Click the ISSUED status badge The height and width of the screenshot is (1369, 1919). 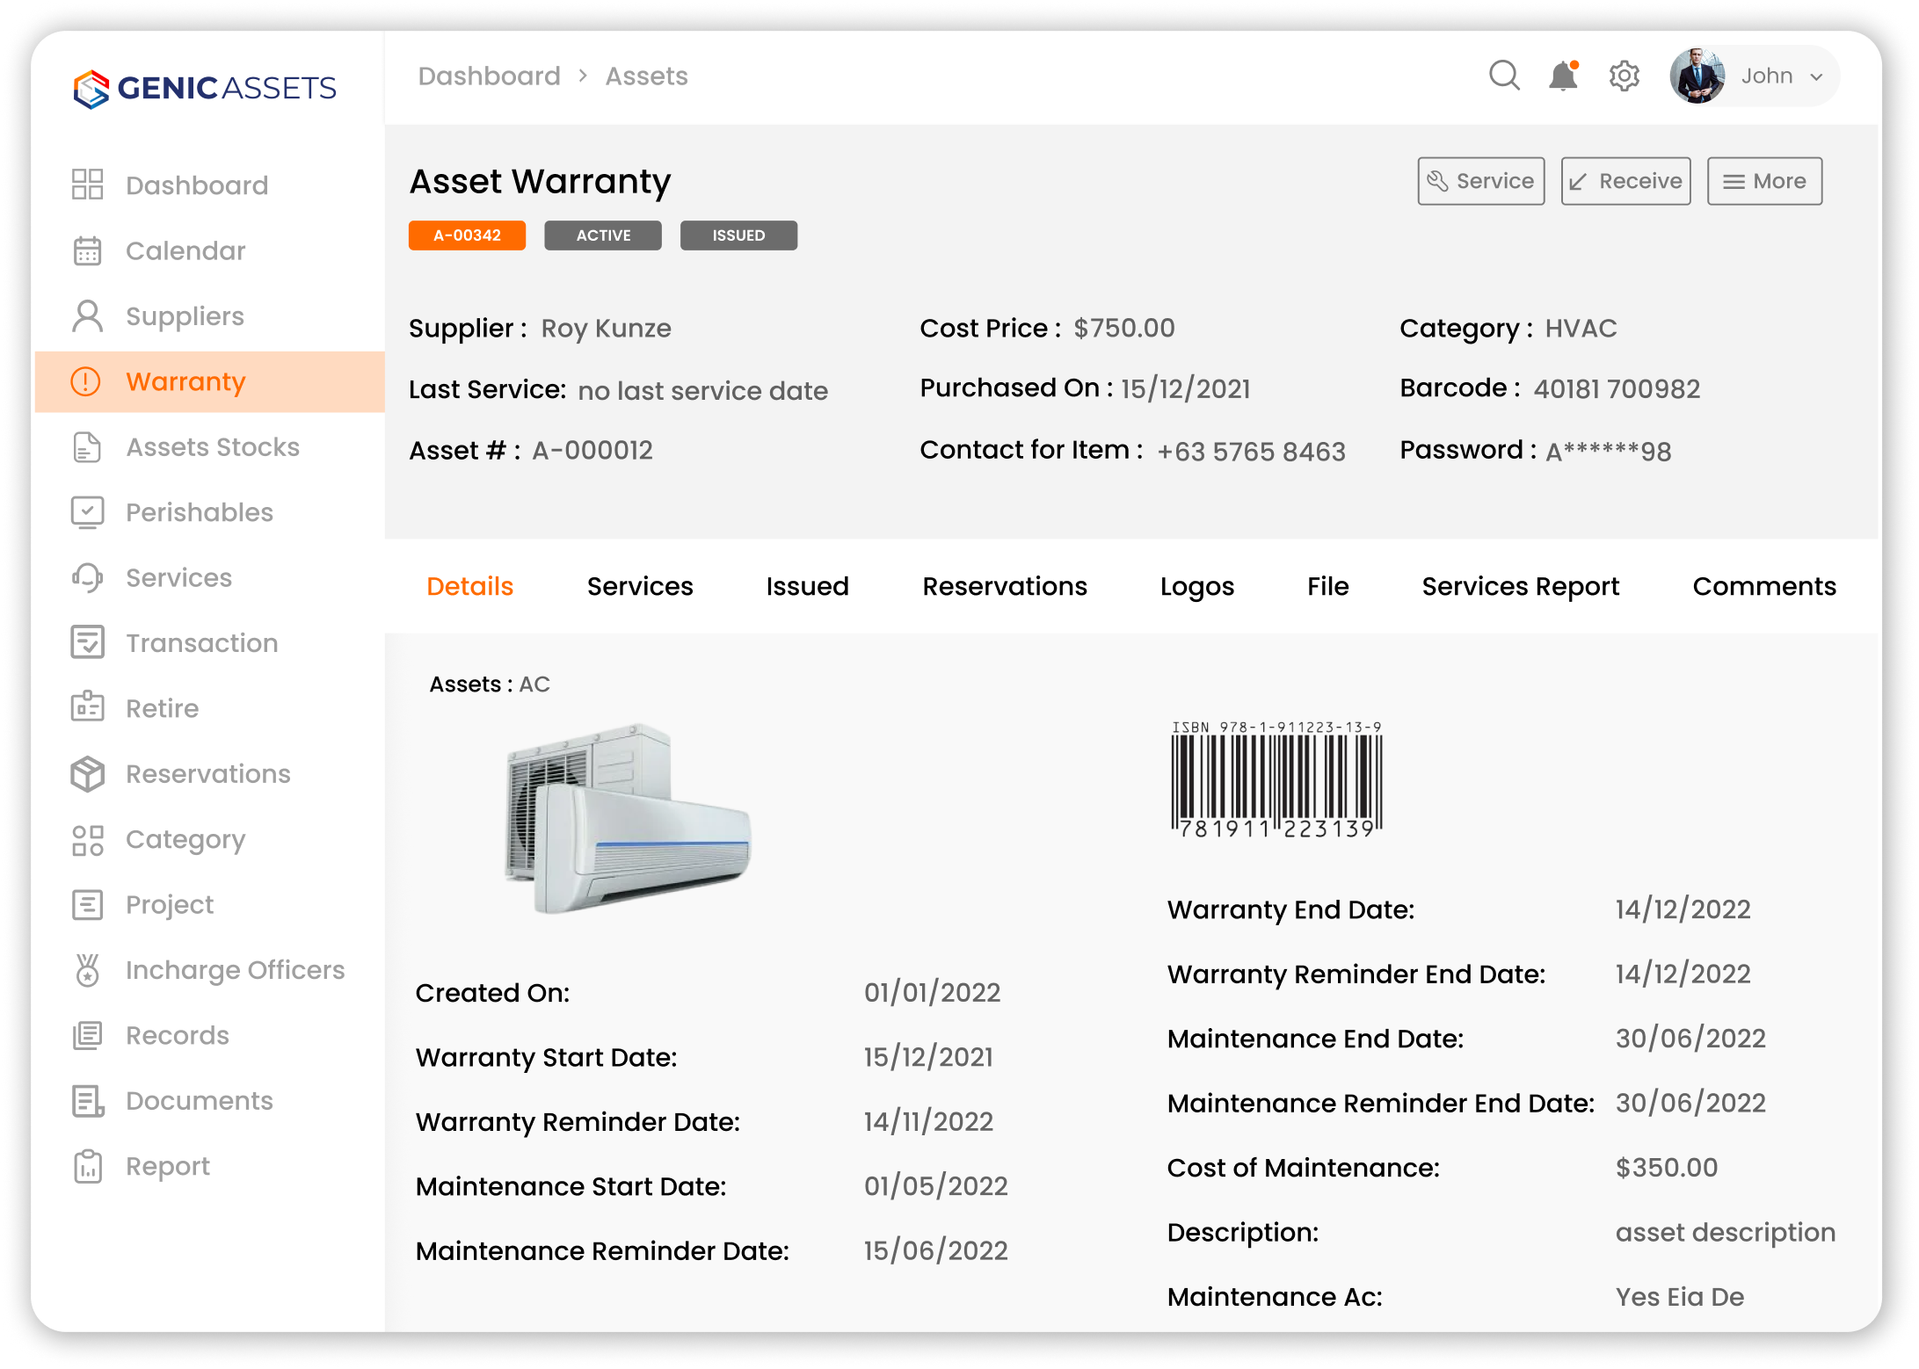(x=738, y=235)
